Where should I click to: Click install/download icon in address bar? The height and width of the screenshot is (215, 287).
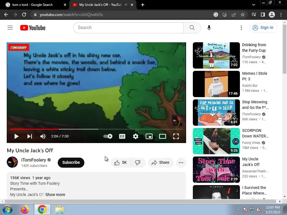coord(224,15)
